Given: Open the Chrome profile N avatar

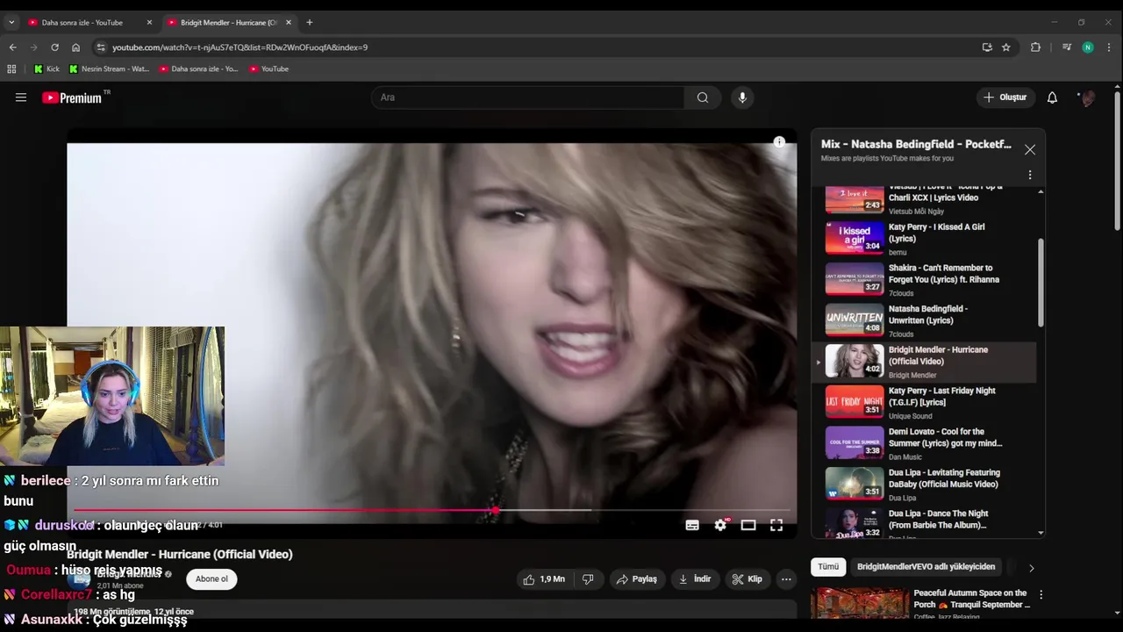Looking at the screenshot, I should (x=1088, y=47).
